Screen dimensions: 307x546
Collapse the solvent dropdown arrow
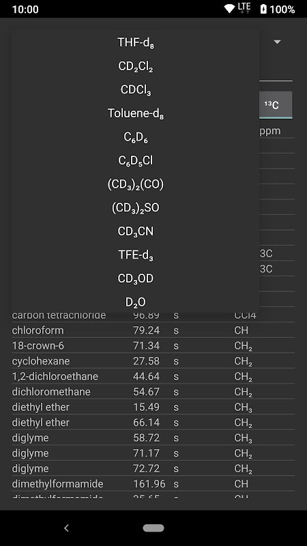277,42
